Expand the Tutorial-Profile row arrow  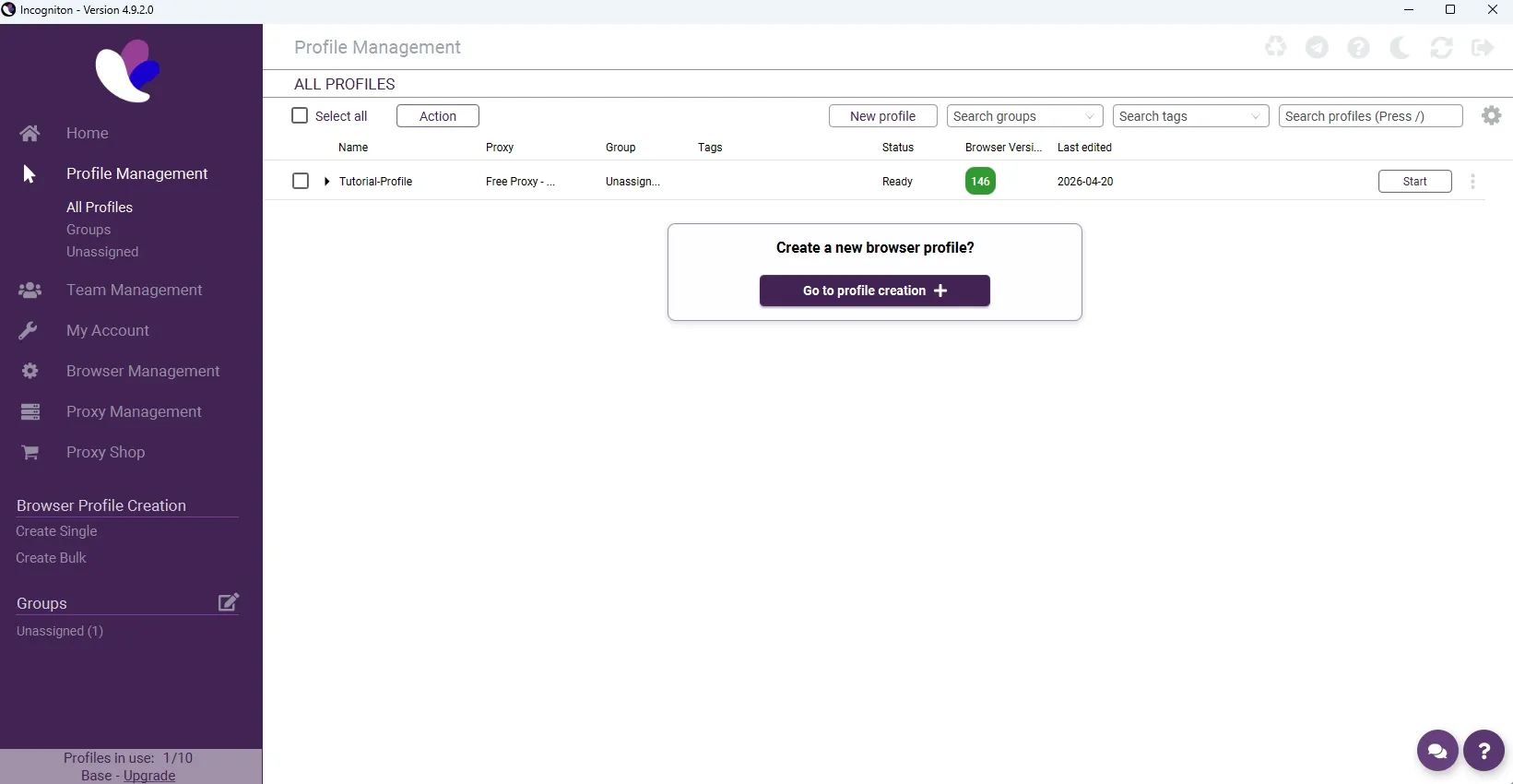[x=327, y=182]
